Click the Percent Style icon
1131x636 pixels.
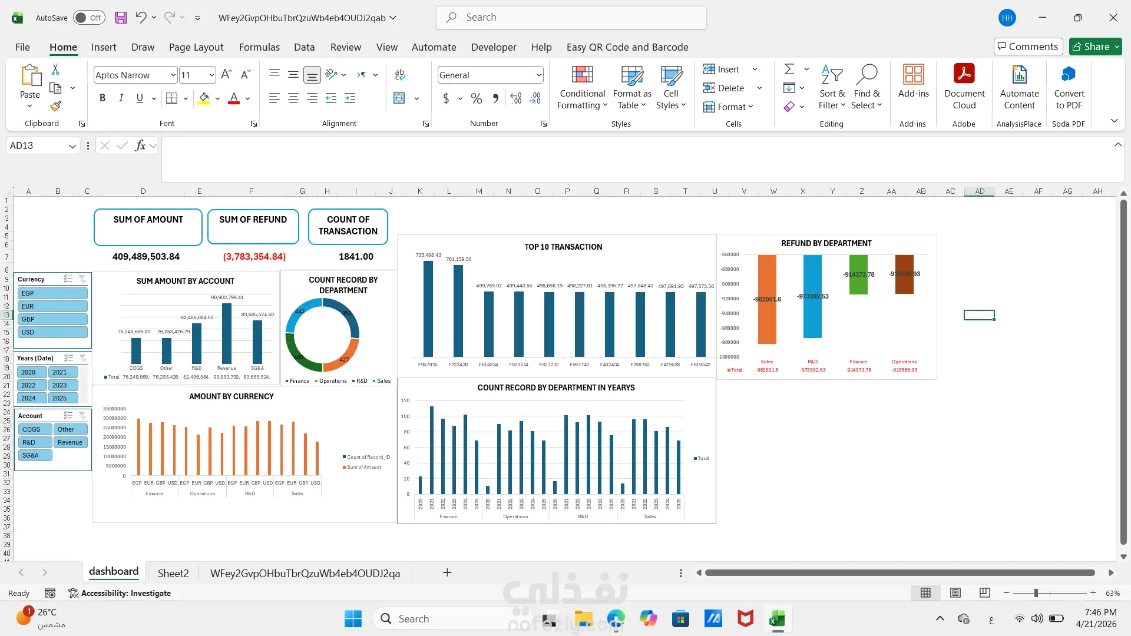point(477,98)
